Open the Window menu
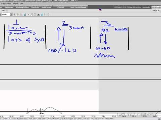 pos(15,3)
